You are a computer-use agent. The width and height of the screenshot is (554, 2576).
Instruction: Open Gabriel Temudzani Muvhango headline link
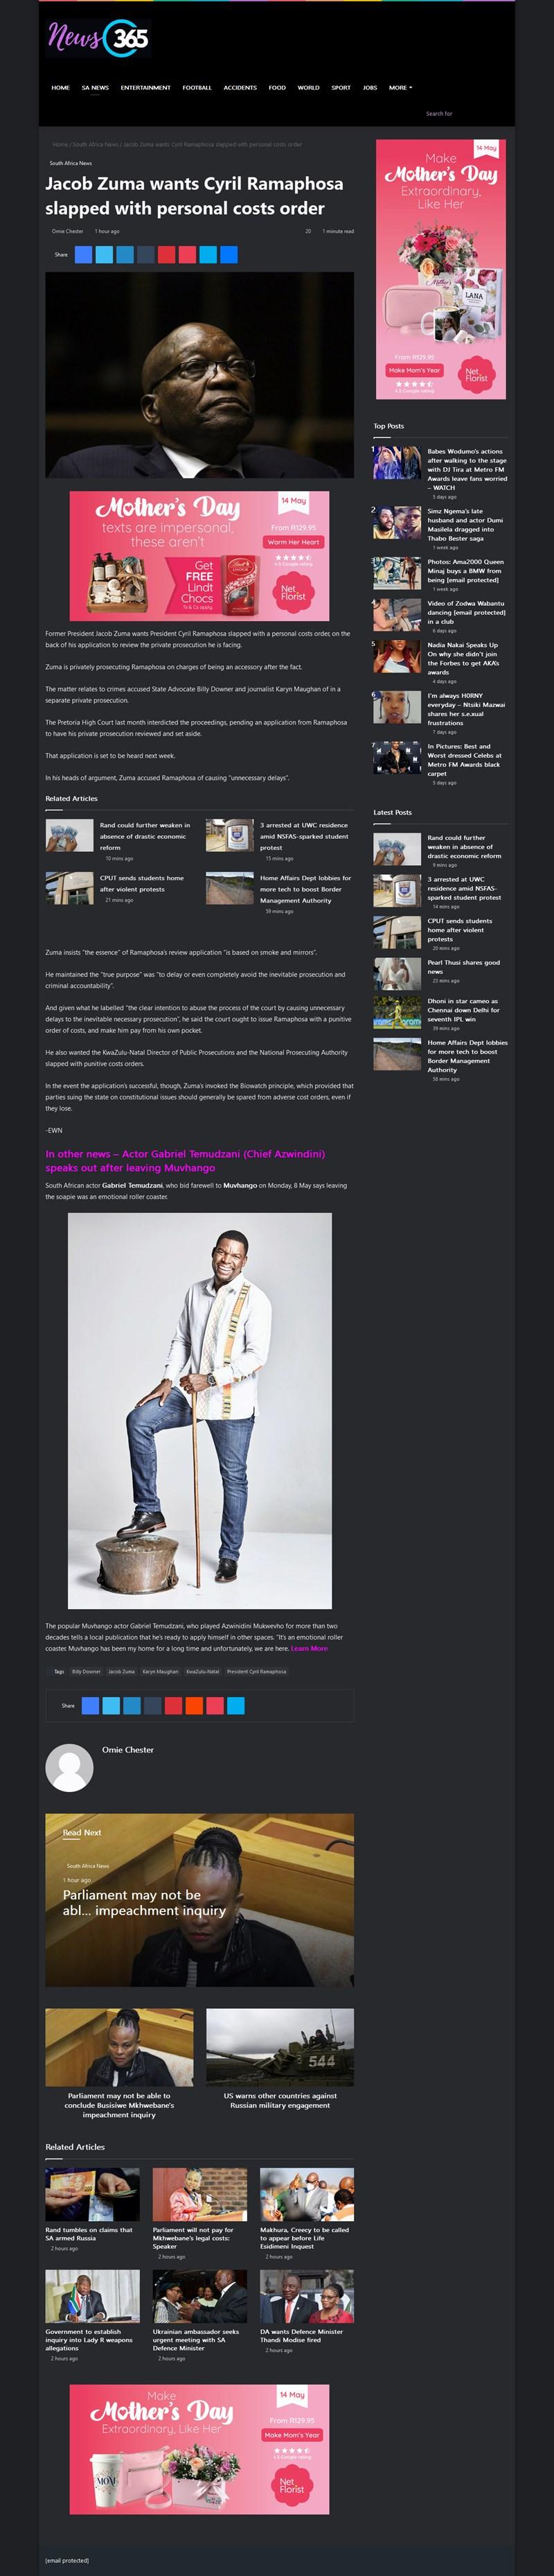coord(185,1160)
